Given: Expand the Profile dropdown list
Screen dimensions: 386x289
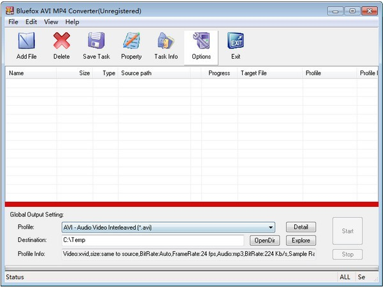Looking at the screenshot, I should (x=271, y=227).
